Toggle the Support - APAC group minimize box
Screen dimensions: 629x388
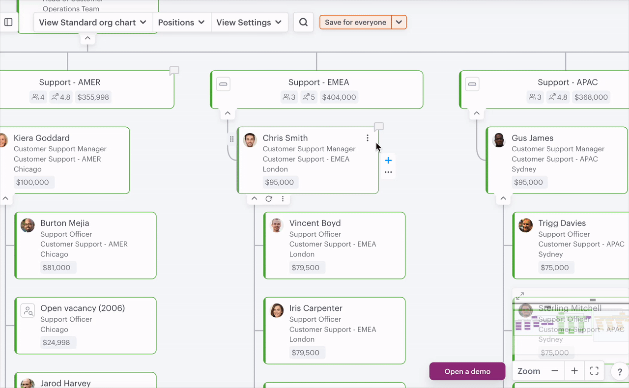point(472,84)
